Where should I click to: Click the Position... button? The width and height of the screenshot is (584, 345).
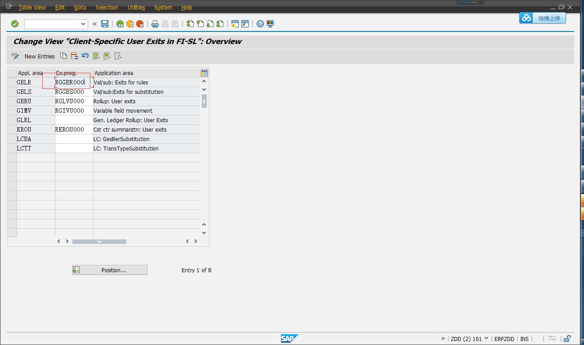pos(109,270)
